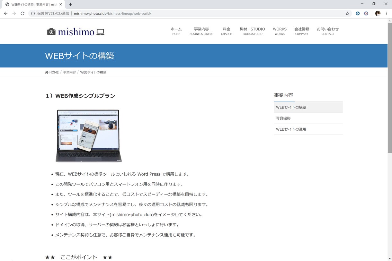Open the blue extension icon in toolbar
The image size is (392, 261).
[358, 13]
